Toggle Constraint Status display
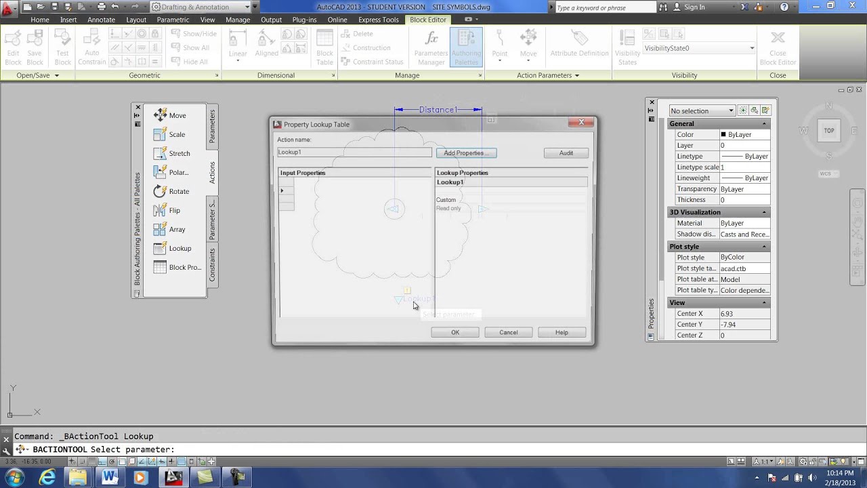The width and height of the screenshot is (867, 488). click(x=373, y=62)
